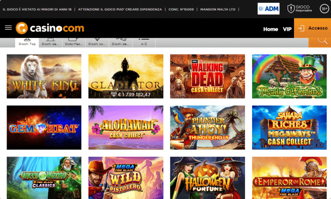This screenshot has height=199, width=331.
Task: Launch Alohawaii Cash Collect
Action: pos(126,127)
